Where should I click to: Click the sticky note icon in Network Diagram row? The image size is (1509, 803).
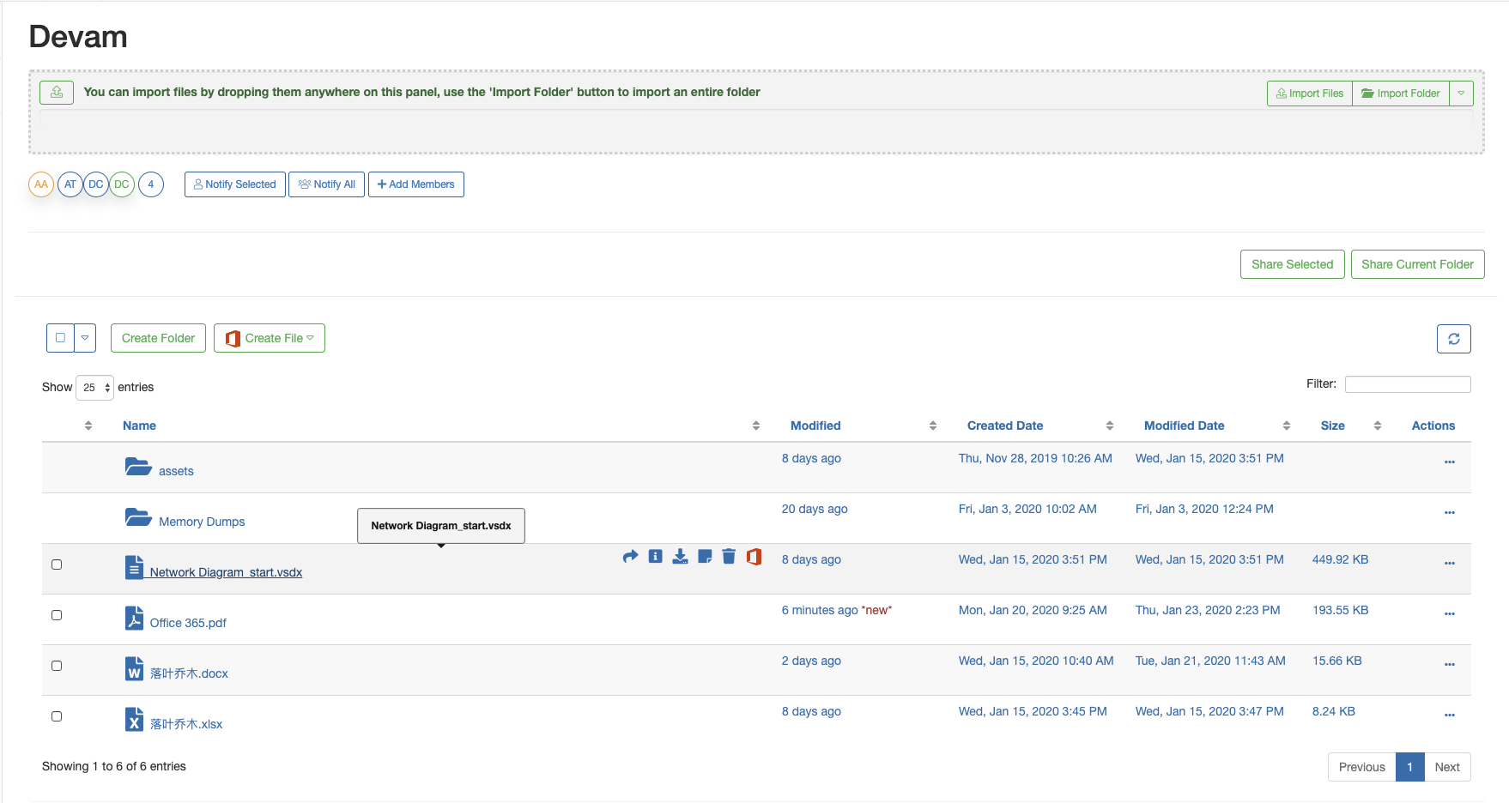(x=705, y=557)
